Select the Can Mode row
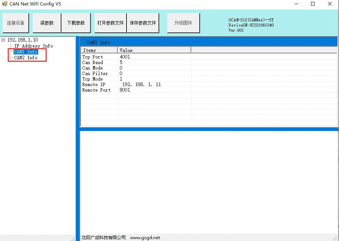This screenshot has width=339, height=241. click(92, 68)
